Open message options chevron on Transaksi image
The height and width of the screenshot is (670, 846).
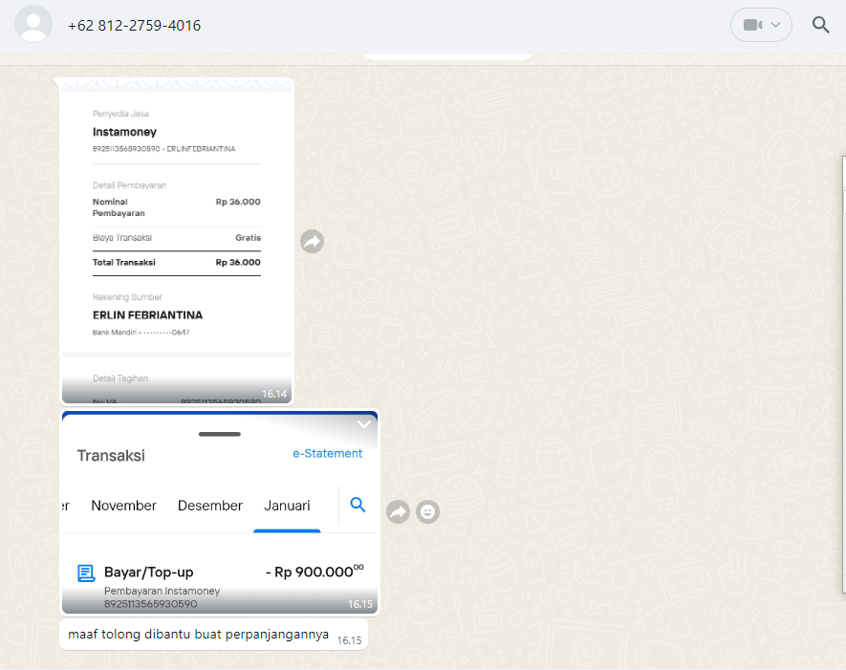[x=364, y=424]
